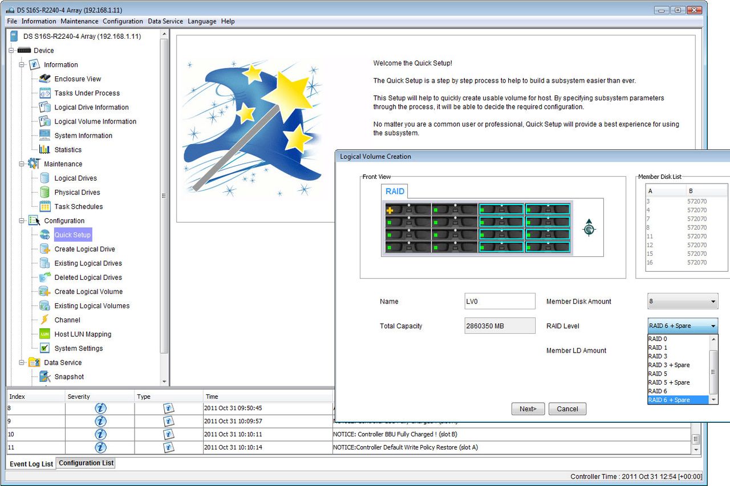
Task: Click the Time column header
Action: pyautogui.click(x=267, y=397)
